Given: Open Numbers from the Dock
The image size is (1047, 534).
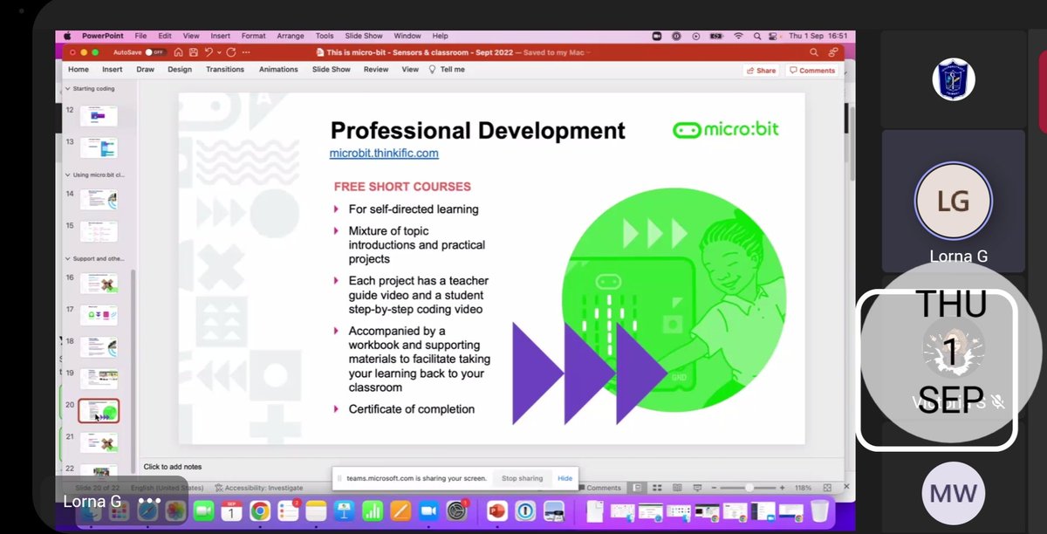Looking at the screenshot, I should [x=373, y=510].
